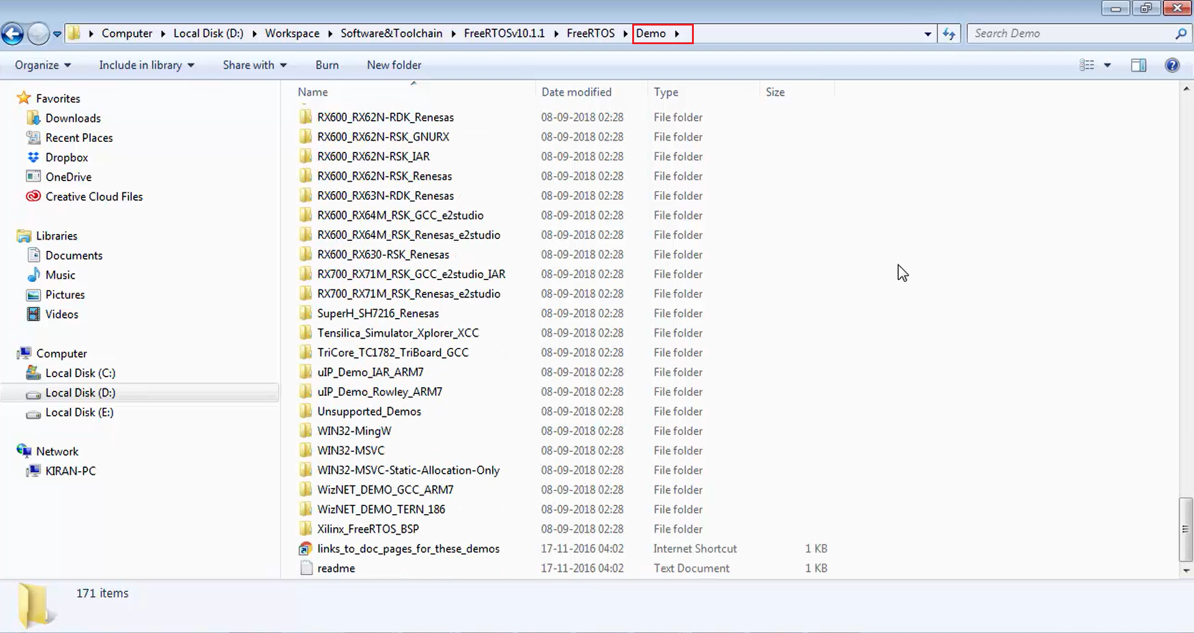
Task: Select links_to_doc_pages_for_these_demos shortcut icon
Action: pos(305,549)
